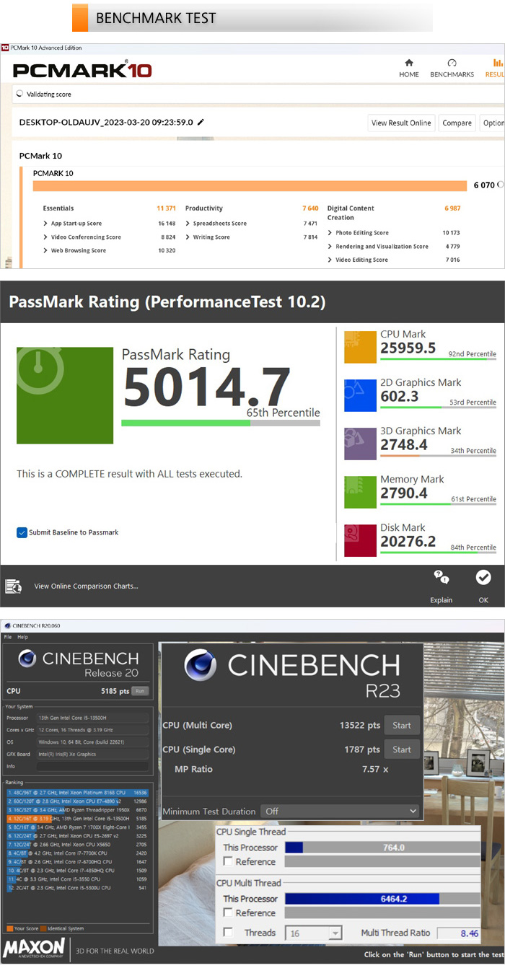Select AMD Ryzen Threadripper 1950X ranking row
This screenshot has width=505, height=968.
pos(78,810)
